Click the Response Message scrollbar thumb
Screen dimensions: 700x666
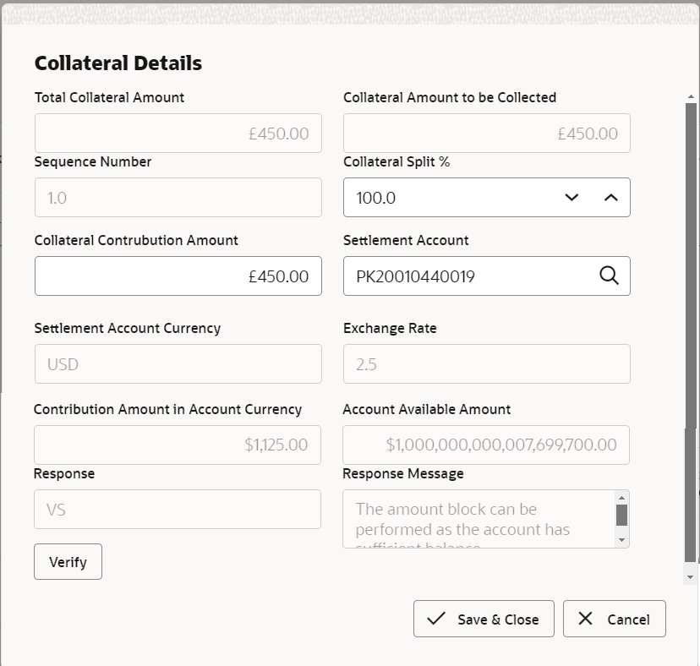621,515
